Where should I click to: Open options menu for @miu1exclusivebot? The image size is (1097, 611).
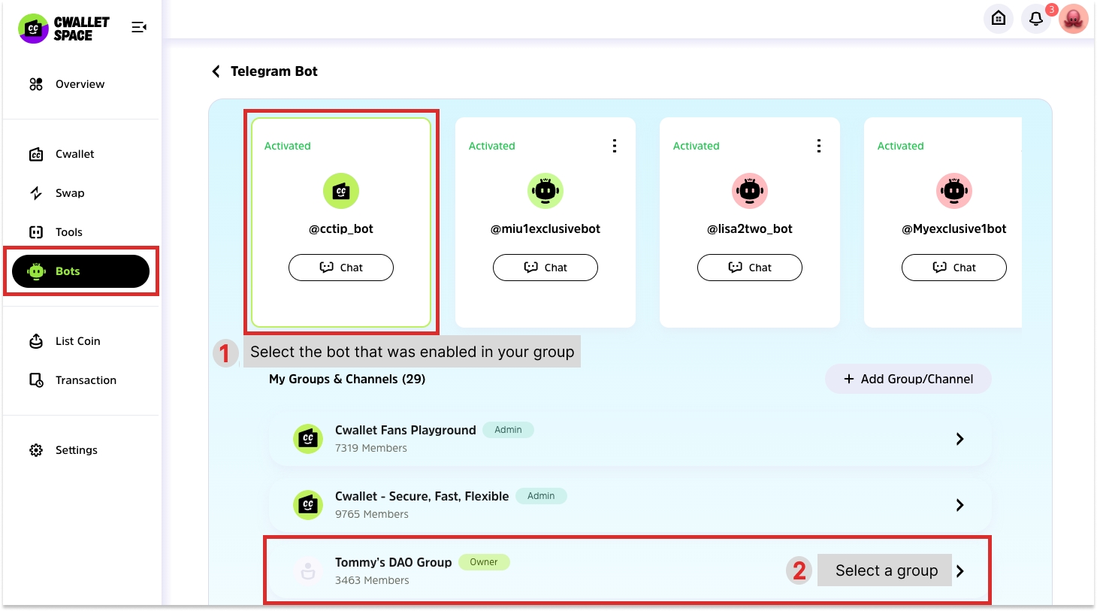pos(615,146)
